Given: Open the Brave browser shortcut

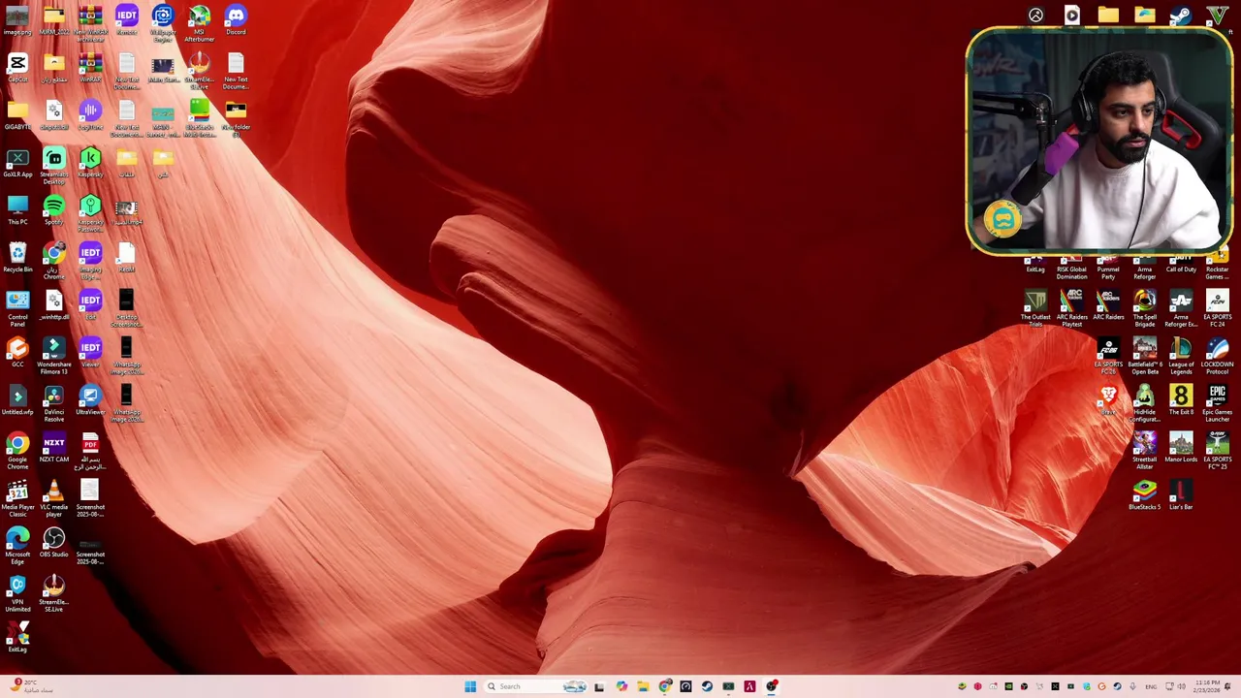Looking at the screenshot, I should (1108, 400).
